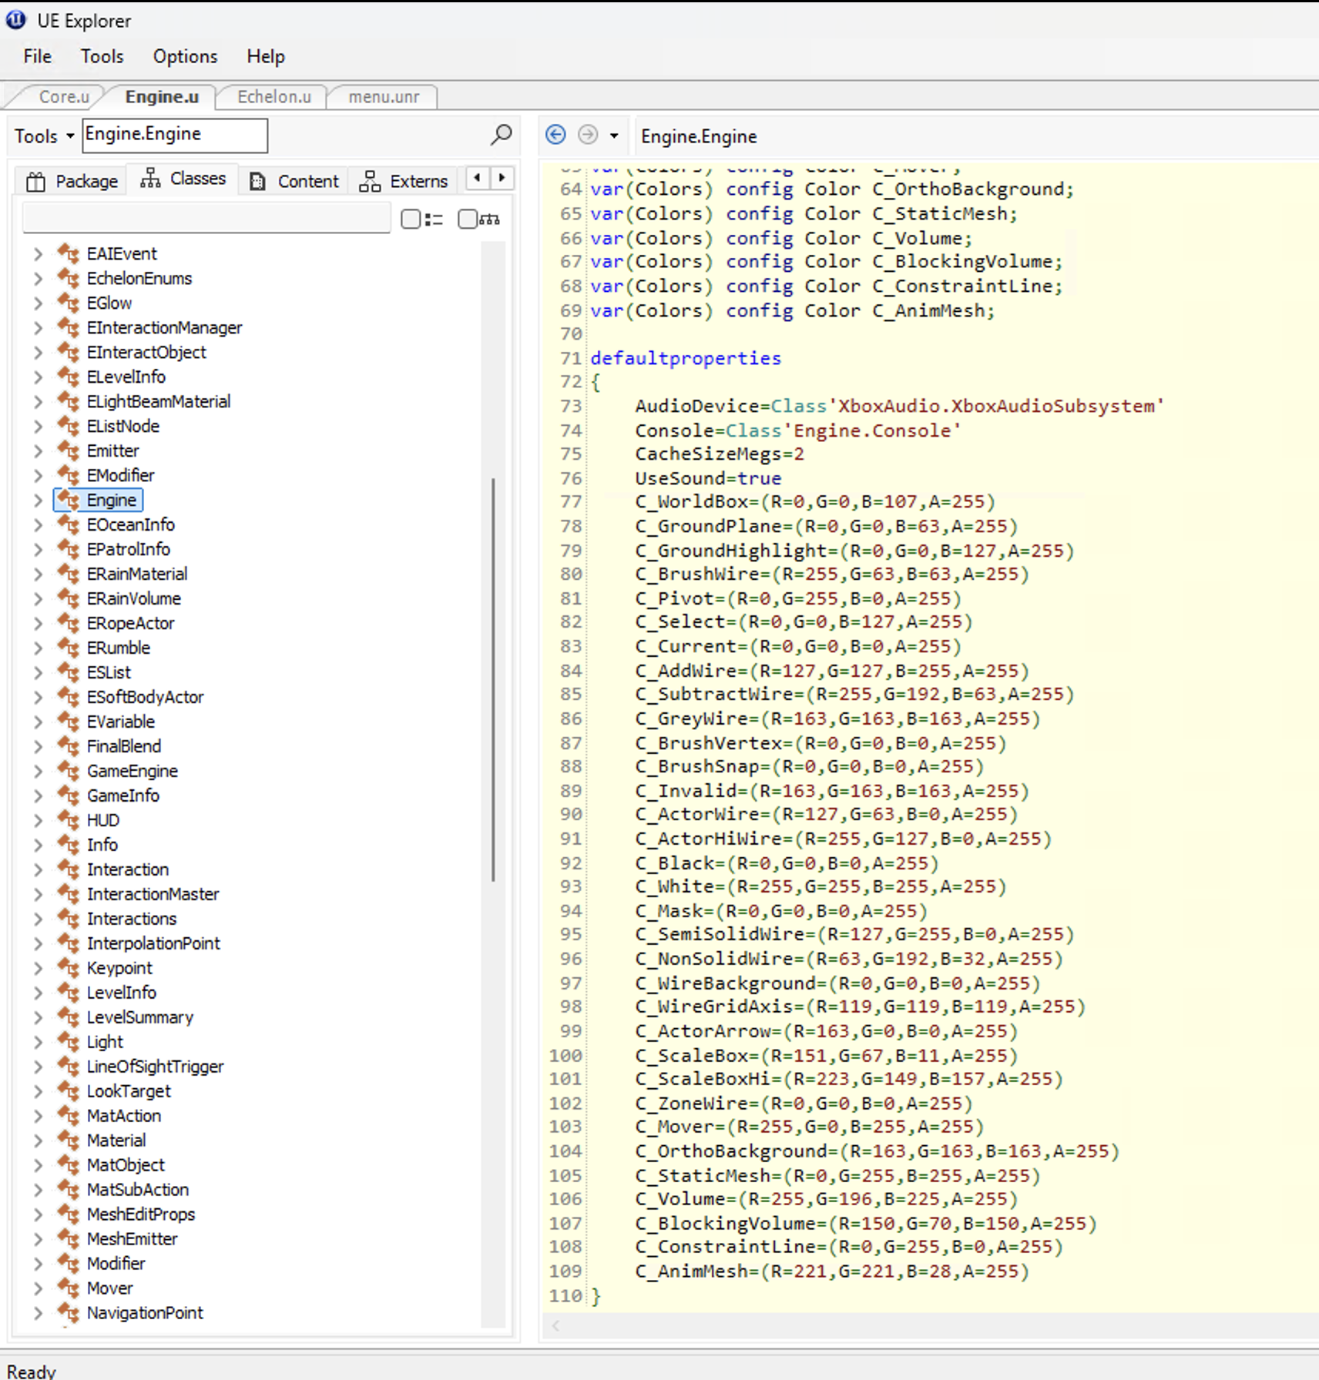Screen dimensions: 1319x1380
Task: Click the back navigation arrow above the code view
Action: [555, 135]
